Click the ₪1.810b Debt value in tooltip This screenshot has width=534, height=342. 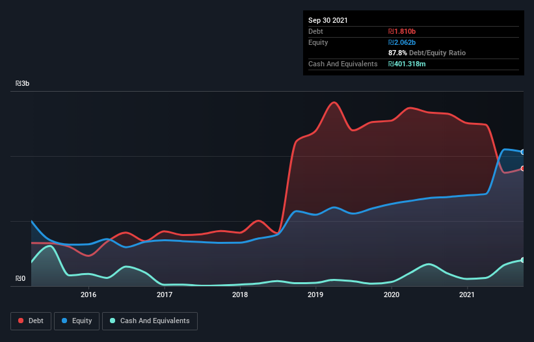click(402, 31)
